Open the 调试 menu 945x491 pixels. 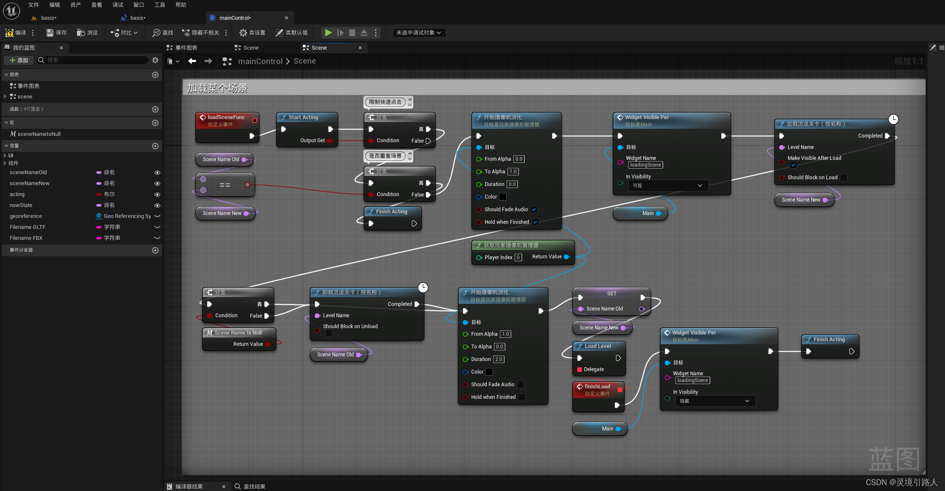pyautogui.click(x=118, y=5)
